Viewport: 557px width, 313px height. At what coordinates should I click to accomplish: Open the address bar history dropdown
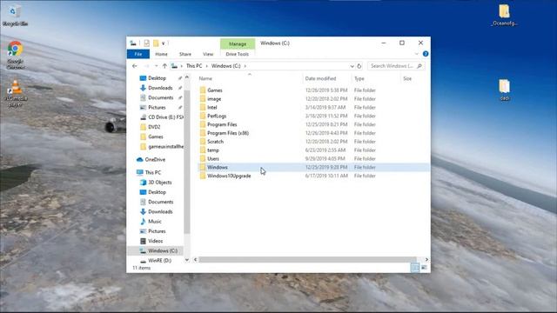[352, 66]
